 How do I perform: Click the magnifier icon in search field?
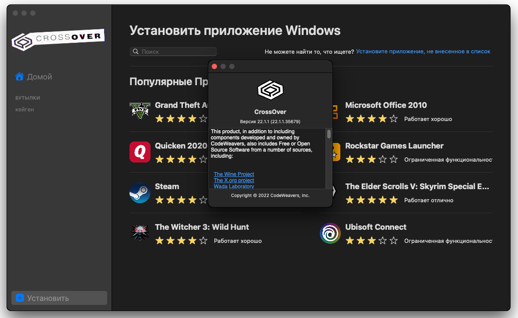(136, 52)
